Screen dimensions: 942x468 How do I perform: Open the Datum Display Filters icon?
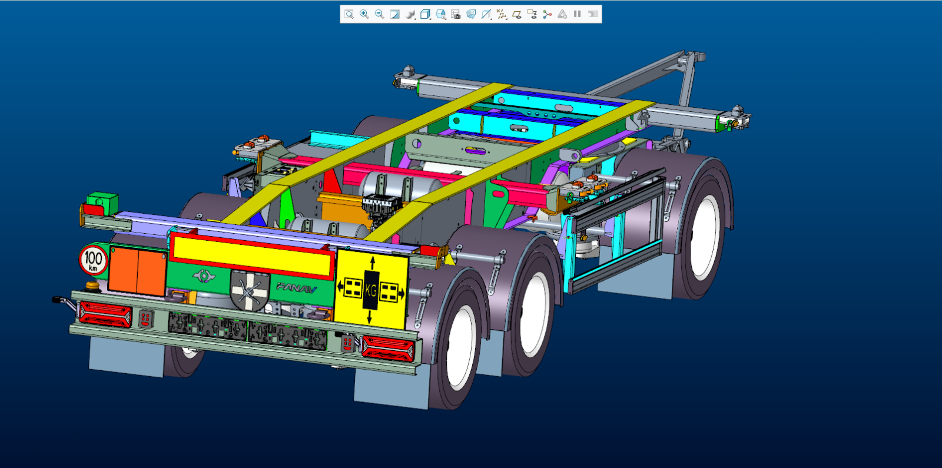502,14
